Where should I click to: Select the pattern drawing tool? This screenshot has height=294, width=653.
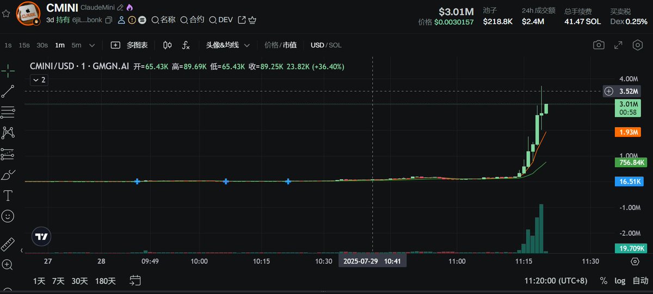pyautogui.click(x=8, y=133)
